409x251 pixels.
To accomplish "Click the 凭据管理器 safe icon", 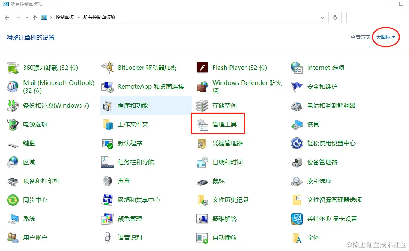I will (x=202, y=143).
